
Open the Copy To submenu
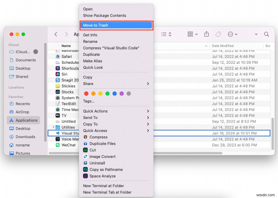[116, 124]
